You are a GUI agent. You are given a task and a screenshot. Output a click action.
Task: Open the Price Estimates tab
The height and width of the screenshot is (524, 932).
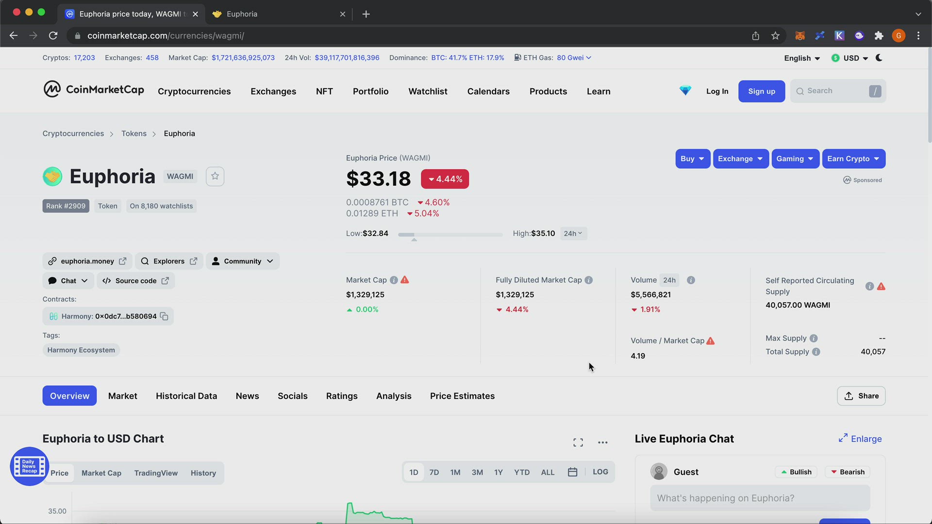click(x=462, y=396)
